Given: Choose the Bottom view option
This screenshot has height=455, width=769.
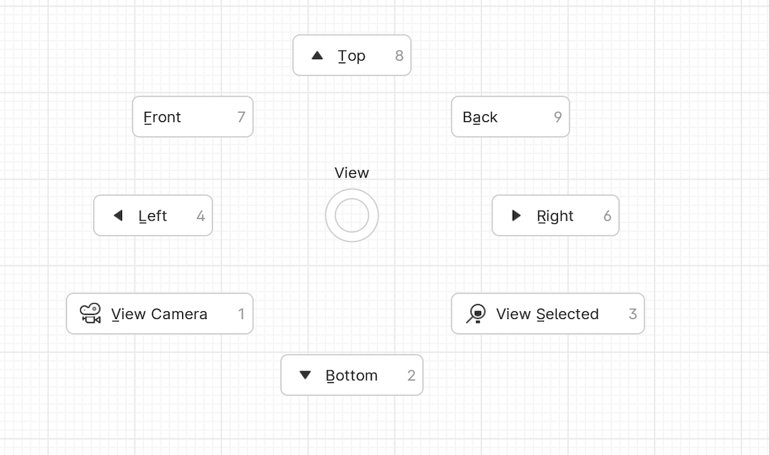Looking at the screenshot, I should (351, 375).
